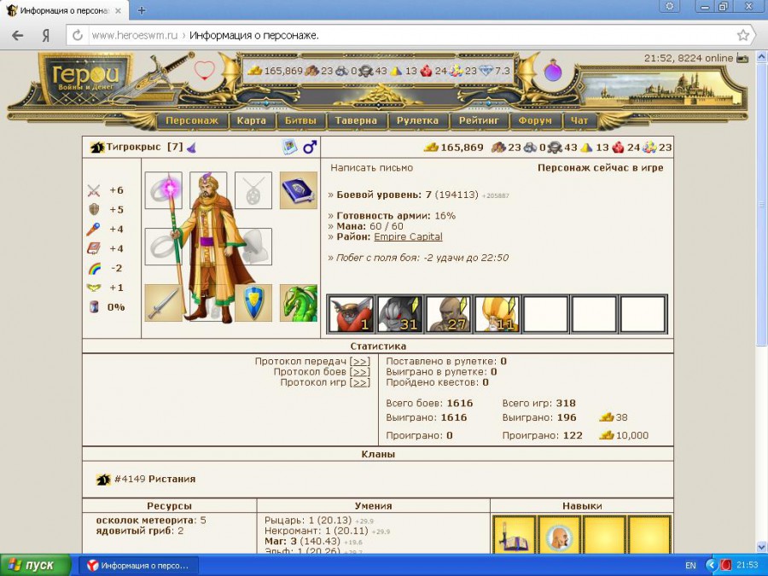The image size is (768, 576).
Task: Click the blue male gender symbol
Action: click(310, 147)
